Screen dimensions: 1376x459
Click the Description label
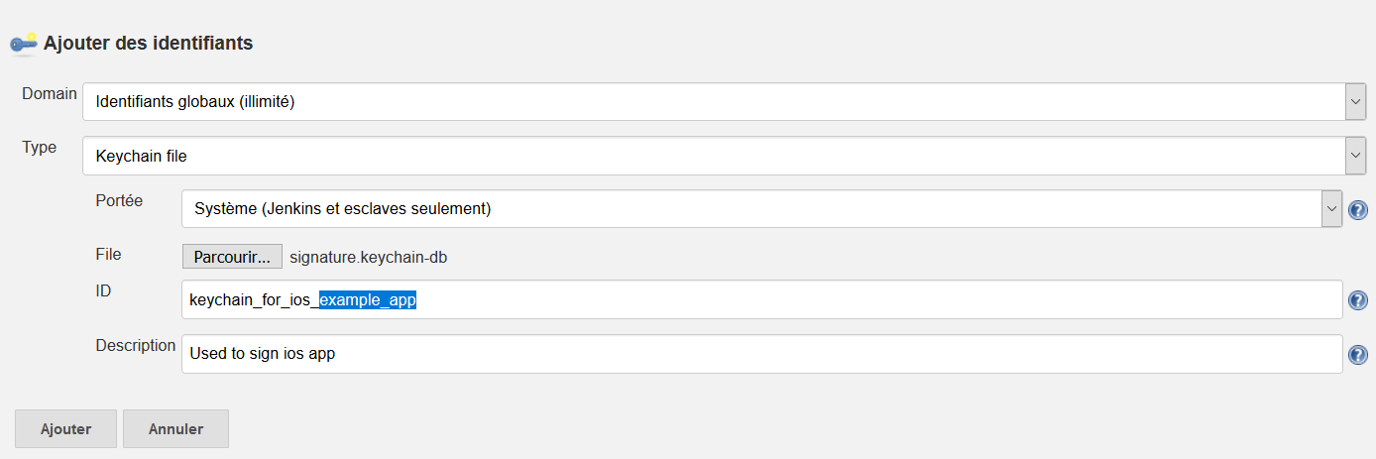[x=136, y=346]
